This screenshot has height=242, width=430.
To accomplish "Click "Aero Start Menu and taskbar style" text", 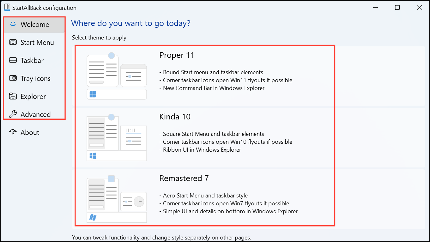I will 205,196.
